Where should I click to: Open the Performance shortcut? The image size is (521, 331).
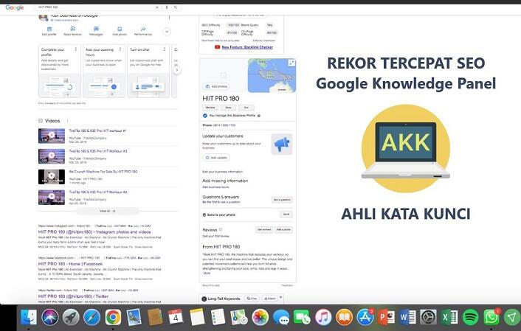click(x=143, y=31)
